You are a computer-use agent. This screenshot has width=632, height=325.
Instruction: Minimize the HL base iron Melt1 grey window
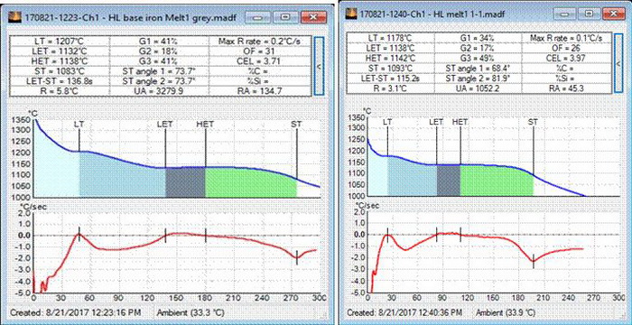pos(258,17)
